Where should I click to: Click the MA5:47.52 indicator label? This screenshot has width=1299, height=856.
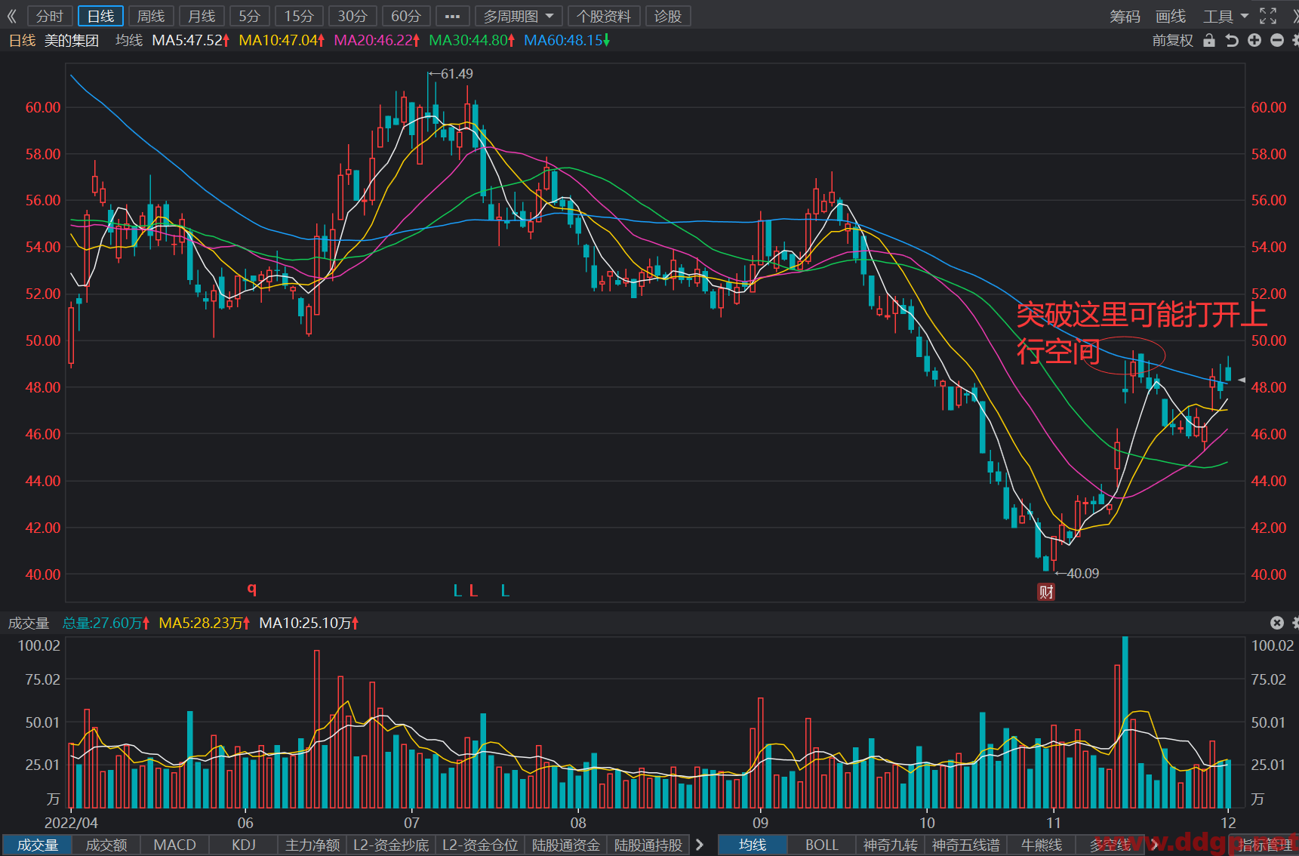191,40
